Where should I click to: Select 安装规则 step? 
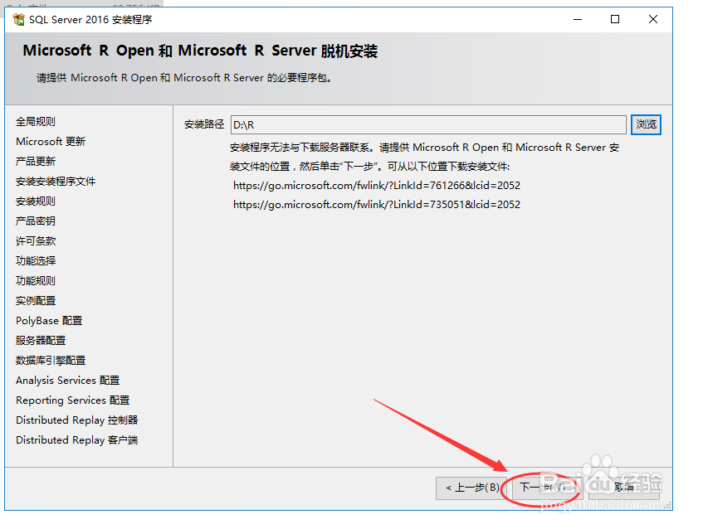pyautogui.click(x=36, y=201)
